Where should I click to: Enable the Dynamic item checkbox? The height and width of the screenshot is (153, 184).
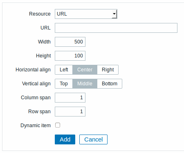pyautogui.click(x=58, y=125)
